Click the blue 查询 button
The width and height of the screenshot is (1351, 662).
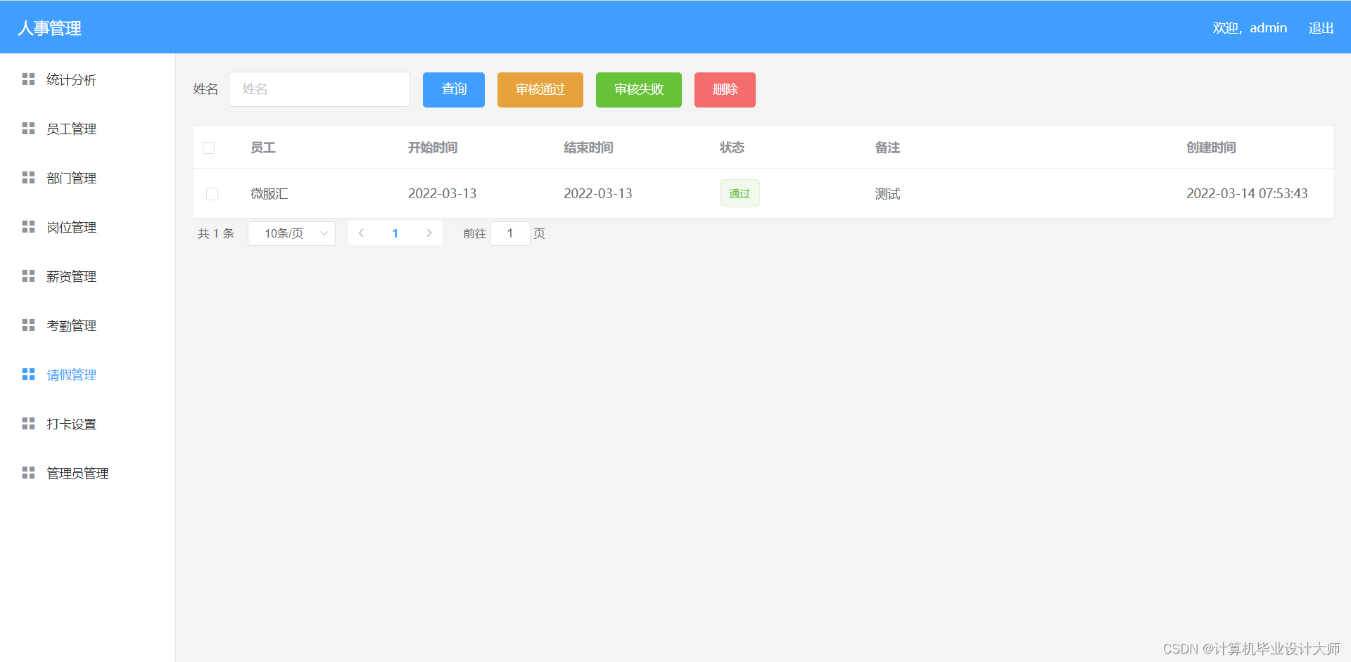(454, 89)
